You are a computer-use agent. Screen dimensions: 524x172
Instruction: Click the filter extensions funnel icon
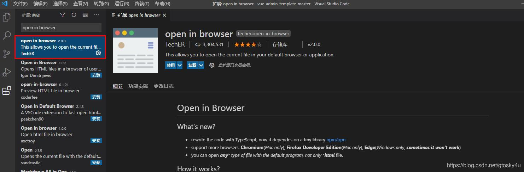point(63,15)
